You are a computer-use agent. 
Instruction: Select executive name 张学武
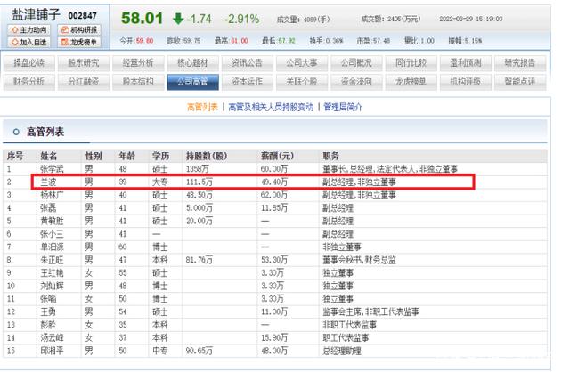coord(52,169)
